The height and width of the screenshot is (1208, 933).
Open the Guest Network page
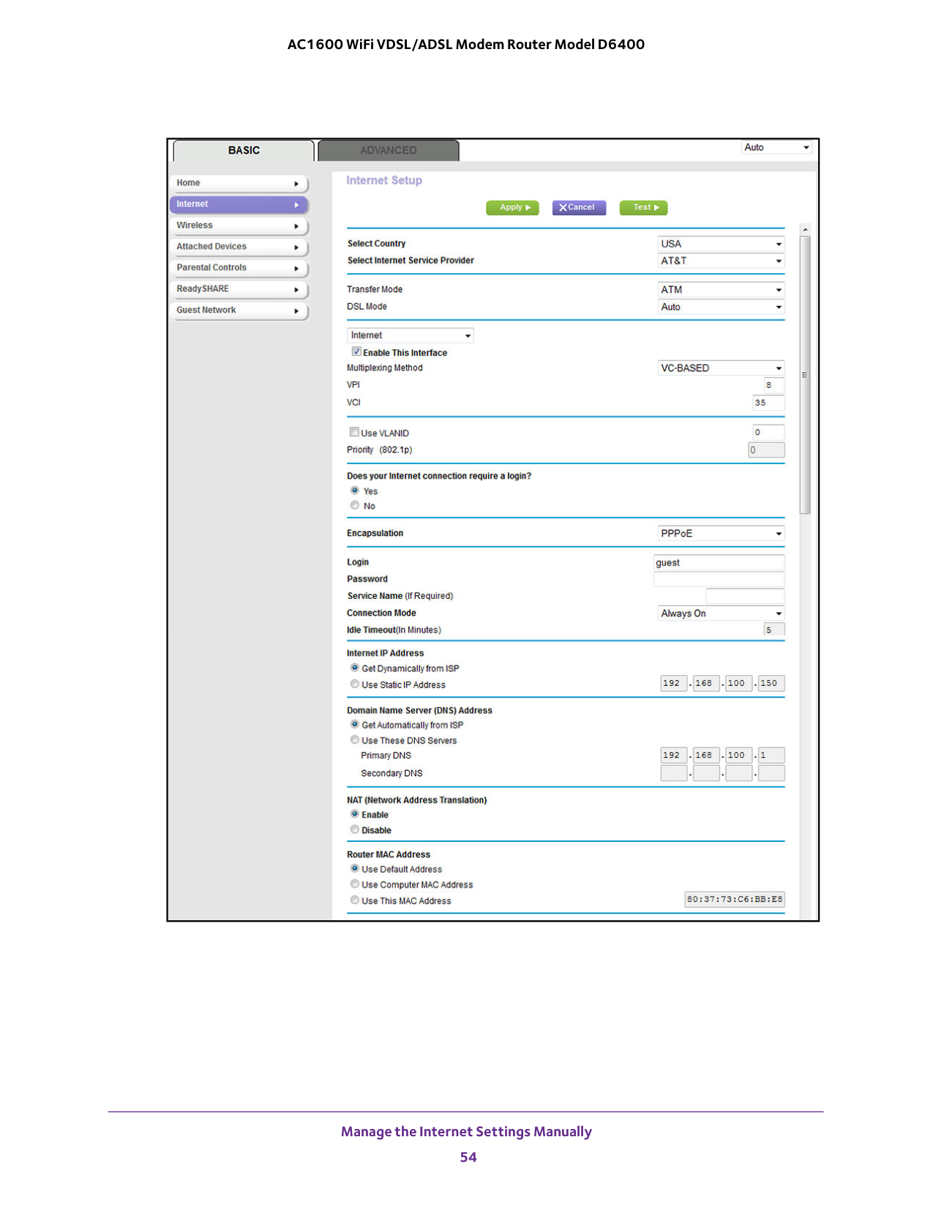click(x=239, y=310)
